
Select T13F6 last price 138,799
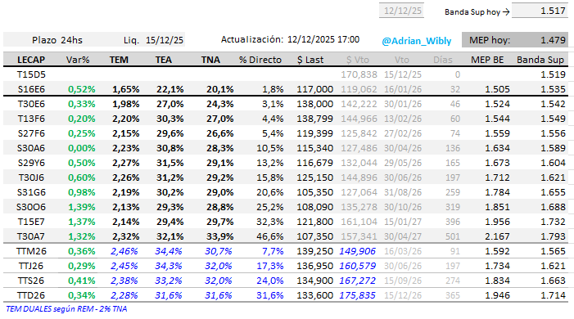pos(314,119)
